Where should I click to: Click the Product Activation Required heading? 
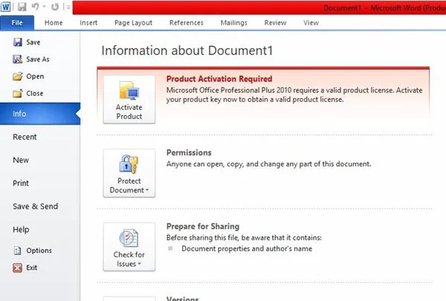click(219, 79)
